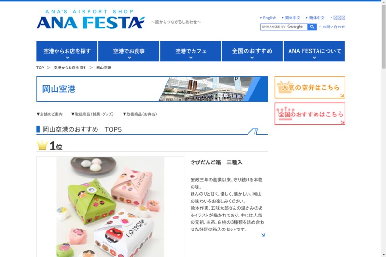Expand the 空港でカフェ menu
Screen dimensions: 386x257
click(191, 51)
